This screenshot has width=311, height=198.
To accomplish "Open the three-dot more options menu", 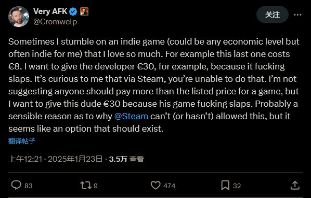I will [x=297, y=15].
